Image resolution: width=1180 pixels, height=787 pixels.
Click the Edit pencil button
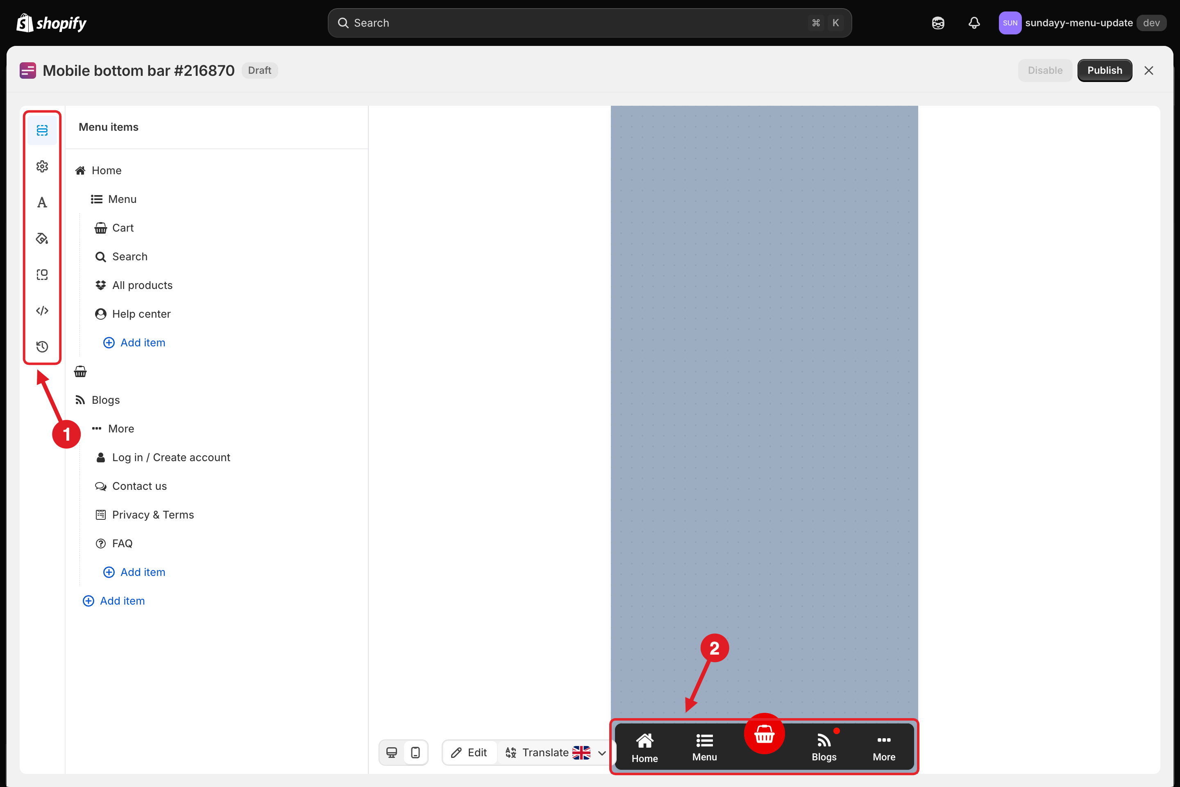[469, 753]
